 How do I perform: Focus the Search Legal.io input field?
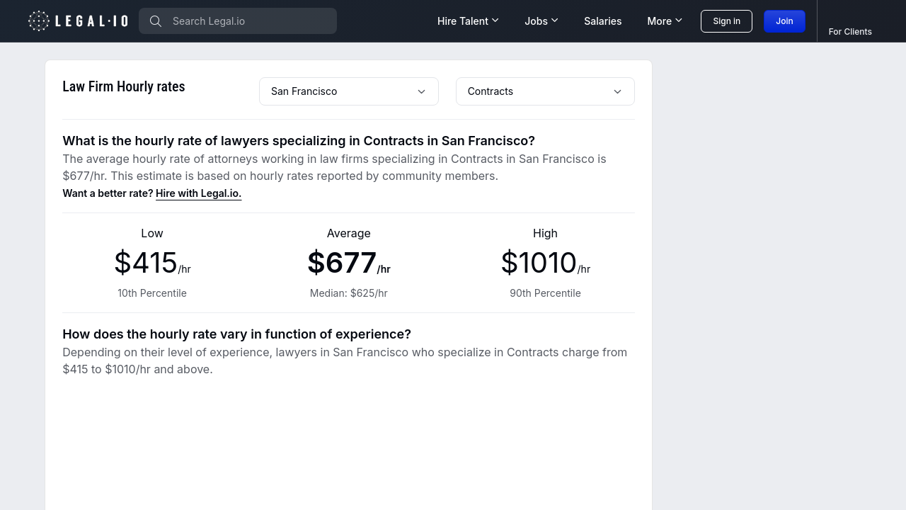[x=248, y=21]
